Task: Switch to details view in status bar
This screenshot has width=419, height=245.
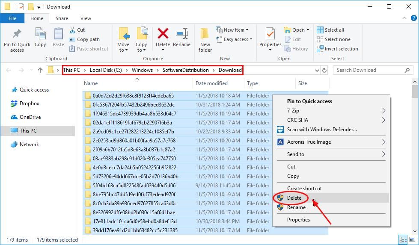Action: coord(403,239)
